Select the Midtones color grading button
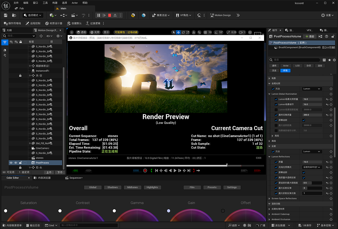 (132, 187)
